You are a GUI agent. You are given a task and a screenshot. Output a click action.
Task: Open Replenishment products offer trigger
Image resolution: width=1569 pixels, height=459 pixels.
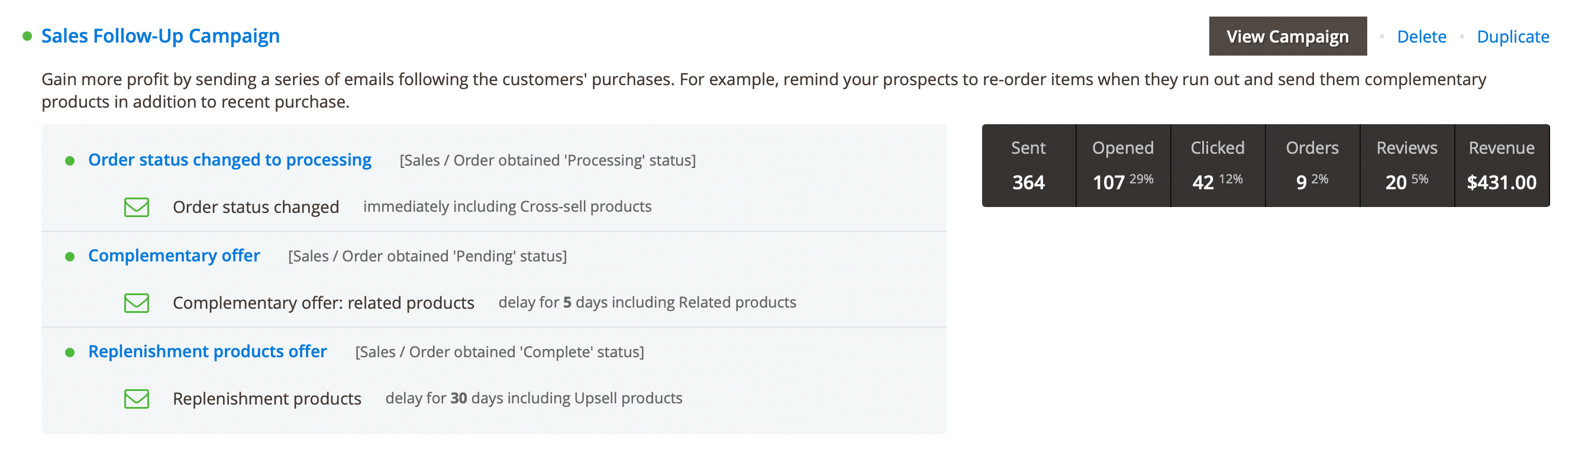click(x=207, y=351)
